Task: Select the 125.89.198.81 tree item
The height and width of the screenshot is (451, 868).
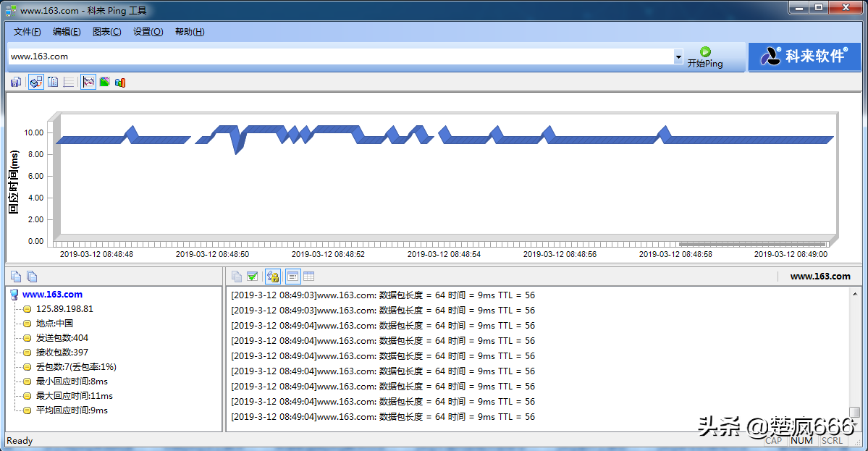Action: pyautogui.click(x=64, y=309)
